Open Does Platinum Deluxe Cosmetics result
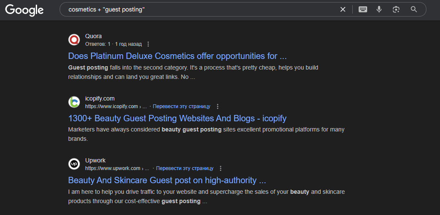The image size is (440, 215). tap(177, 56)
